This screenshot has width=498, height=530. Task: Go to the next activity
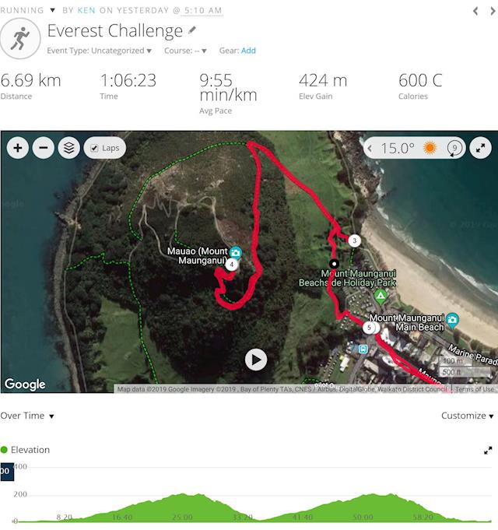(493, 11)
